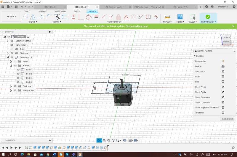This screenshot has height=157, width=237.
Task: Switch to the Surface tab
Action: pyautogui.click(x=42, y=11)
